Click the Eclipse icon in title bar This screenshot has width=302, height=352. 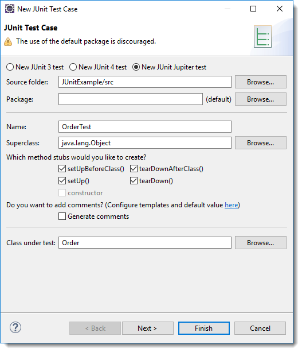tap(10, 9)
